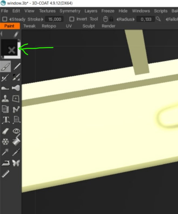Open the Edit menu
The width and height of the screenshot is (178, 214).
[x=16, y=11]
